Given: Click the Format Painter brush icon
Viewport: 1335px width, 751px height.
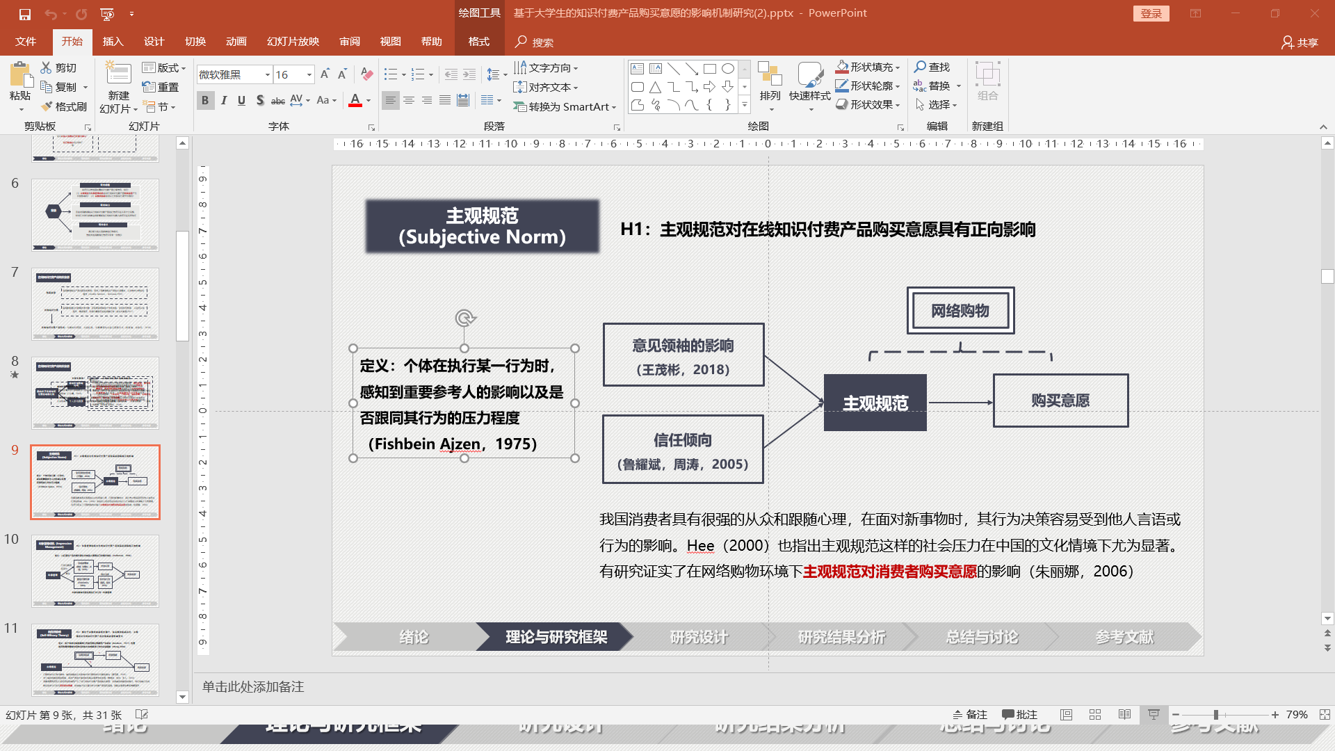Looking at the screenshot, I should [47, 106].
